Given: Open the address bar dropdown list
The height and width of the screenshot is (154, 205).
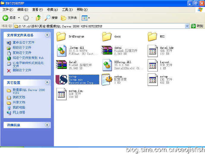Looking at the screenshot, I should 187,26.
